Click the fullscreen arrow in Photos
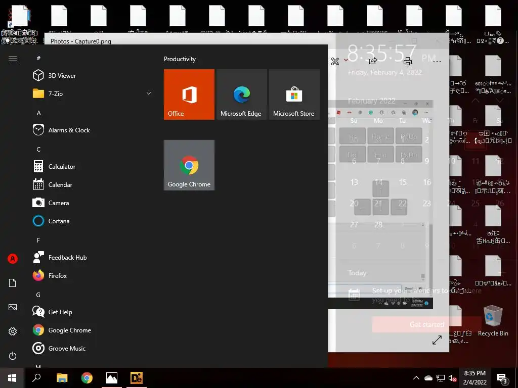This screenshot has height=388, width=518. (437, 340)
